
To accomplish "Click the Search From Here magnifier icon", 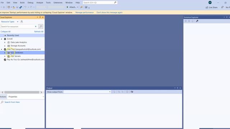I will [2, 102].
